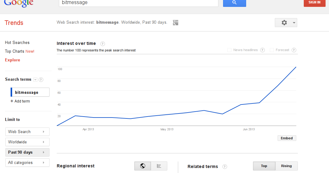Switch regional interest to list view
The width and height of the screenshot is (329, 173).
(159, 166)
